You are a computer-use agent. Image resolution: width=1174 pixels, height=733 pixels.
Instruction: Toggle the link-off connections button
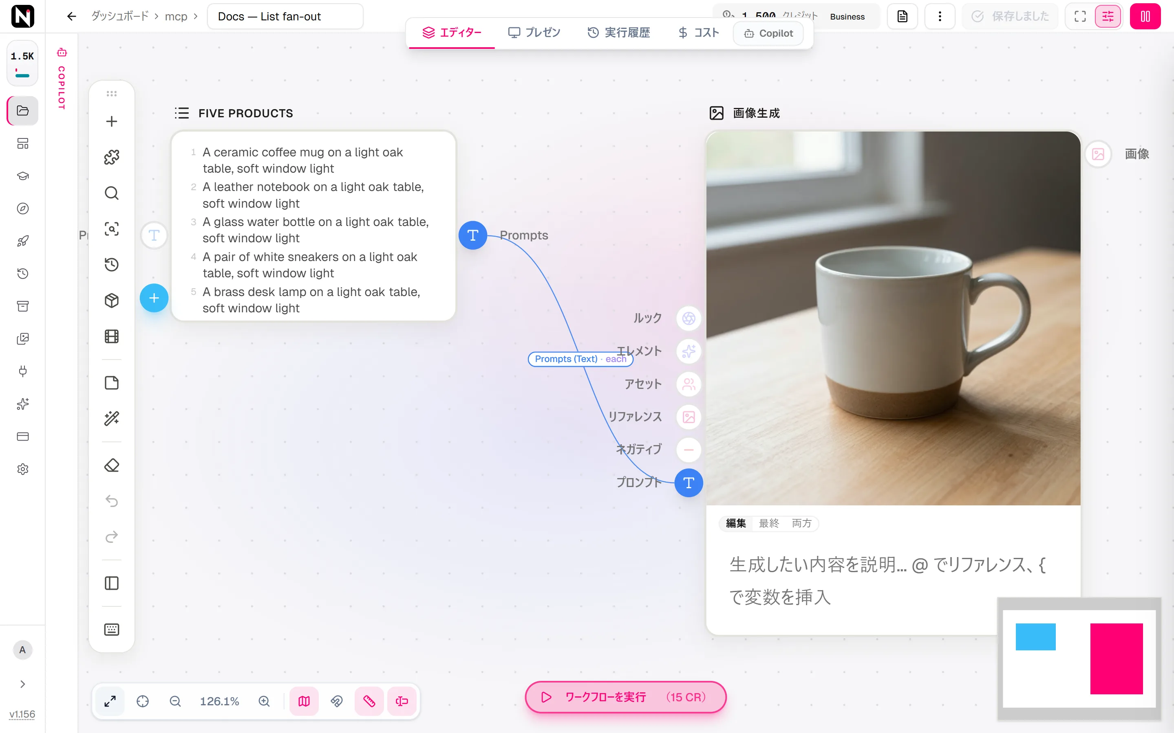point(337,701)
